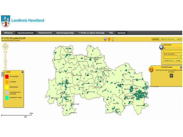Viewport: 183px width, 137px height.
Task: Click the Eingabe löschen button
Action: click(168, 61)
